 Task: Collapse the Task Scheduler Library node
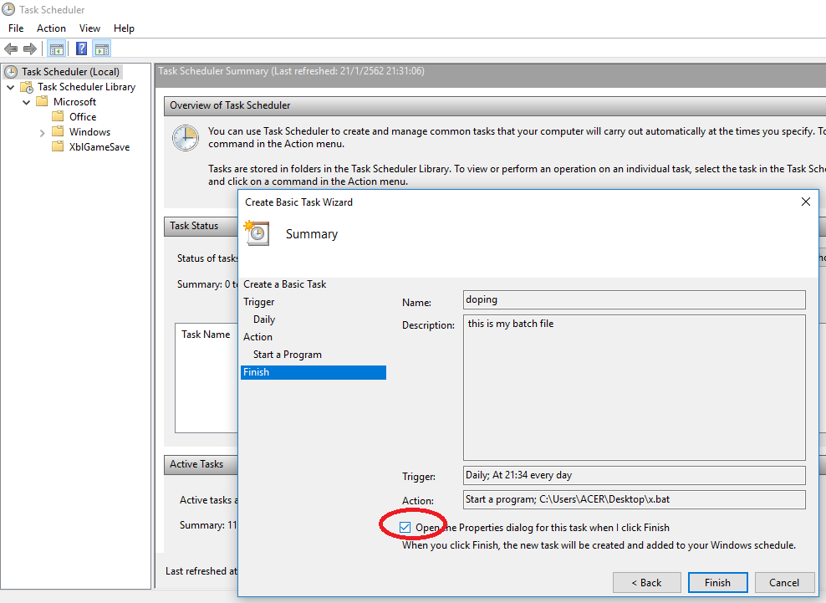[x=10, y=87]
